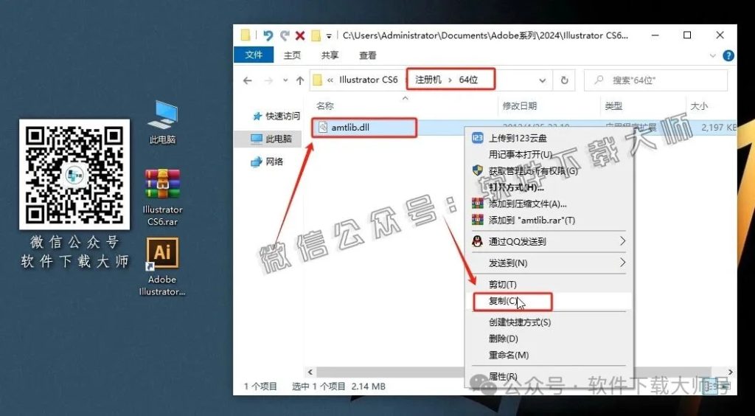This screenshot has height=416, width=755.
Task: Click the horizontal scrollbar left arrow
Action: [x=310, y=372]
